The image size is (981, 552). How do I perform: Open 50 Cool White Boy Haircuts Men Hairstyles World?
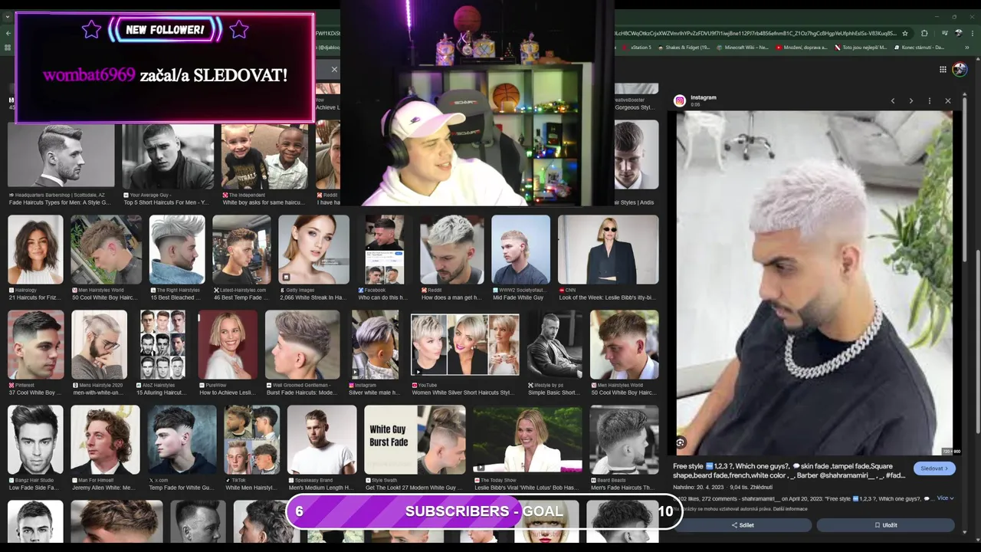coord(106,249)
